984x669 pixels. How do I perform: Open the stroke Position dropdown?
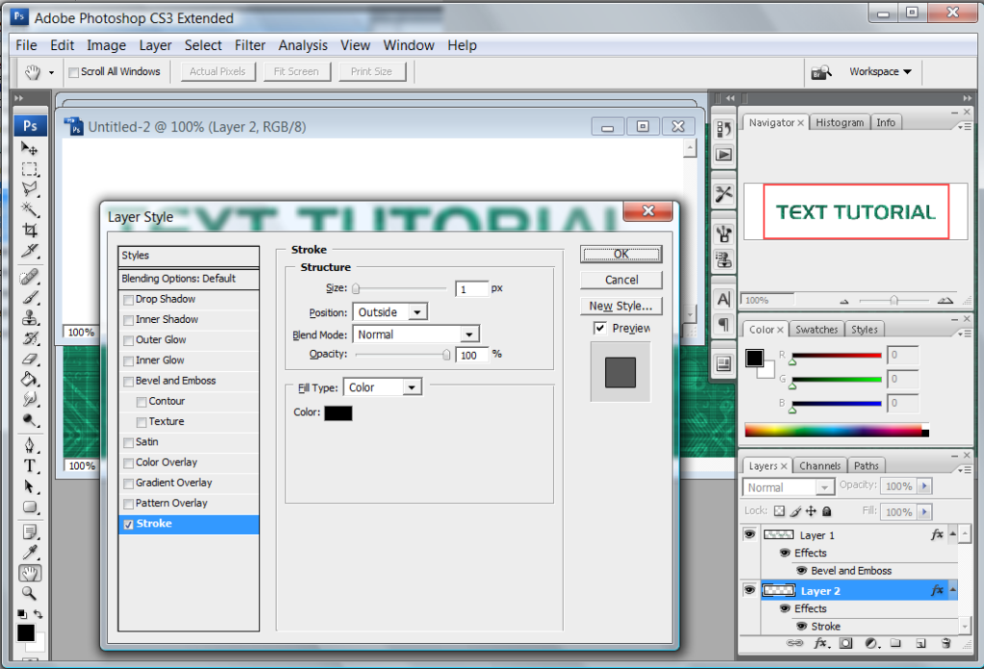pyautogui.click(x=391, y=312)
